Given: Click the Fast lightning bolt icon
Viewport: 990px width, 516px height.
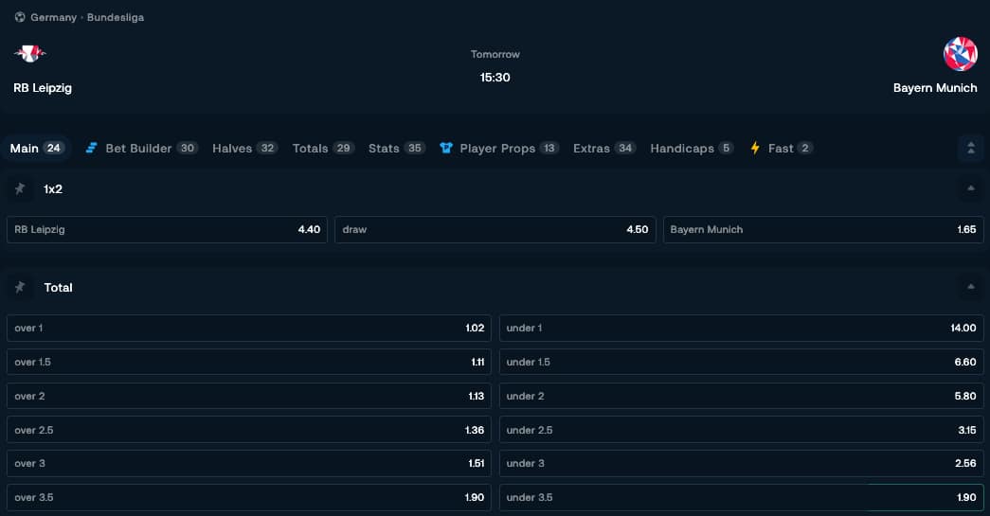Looking at the screenshot, I should (x=755, y=149).
